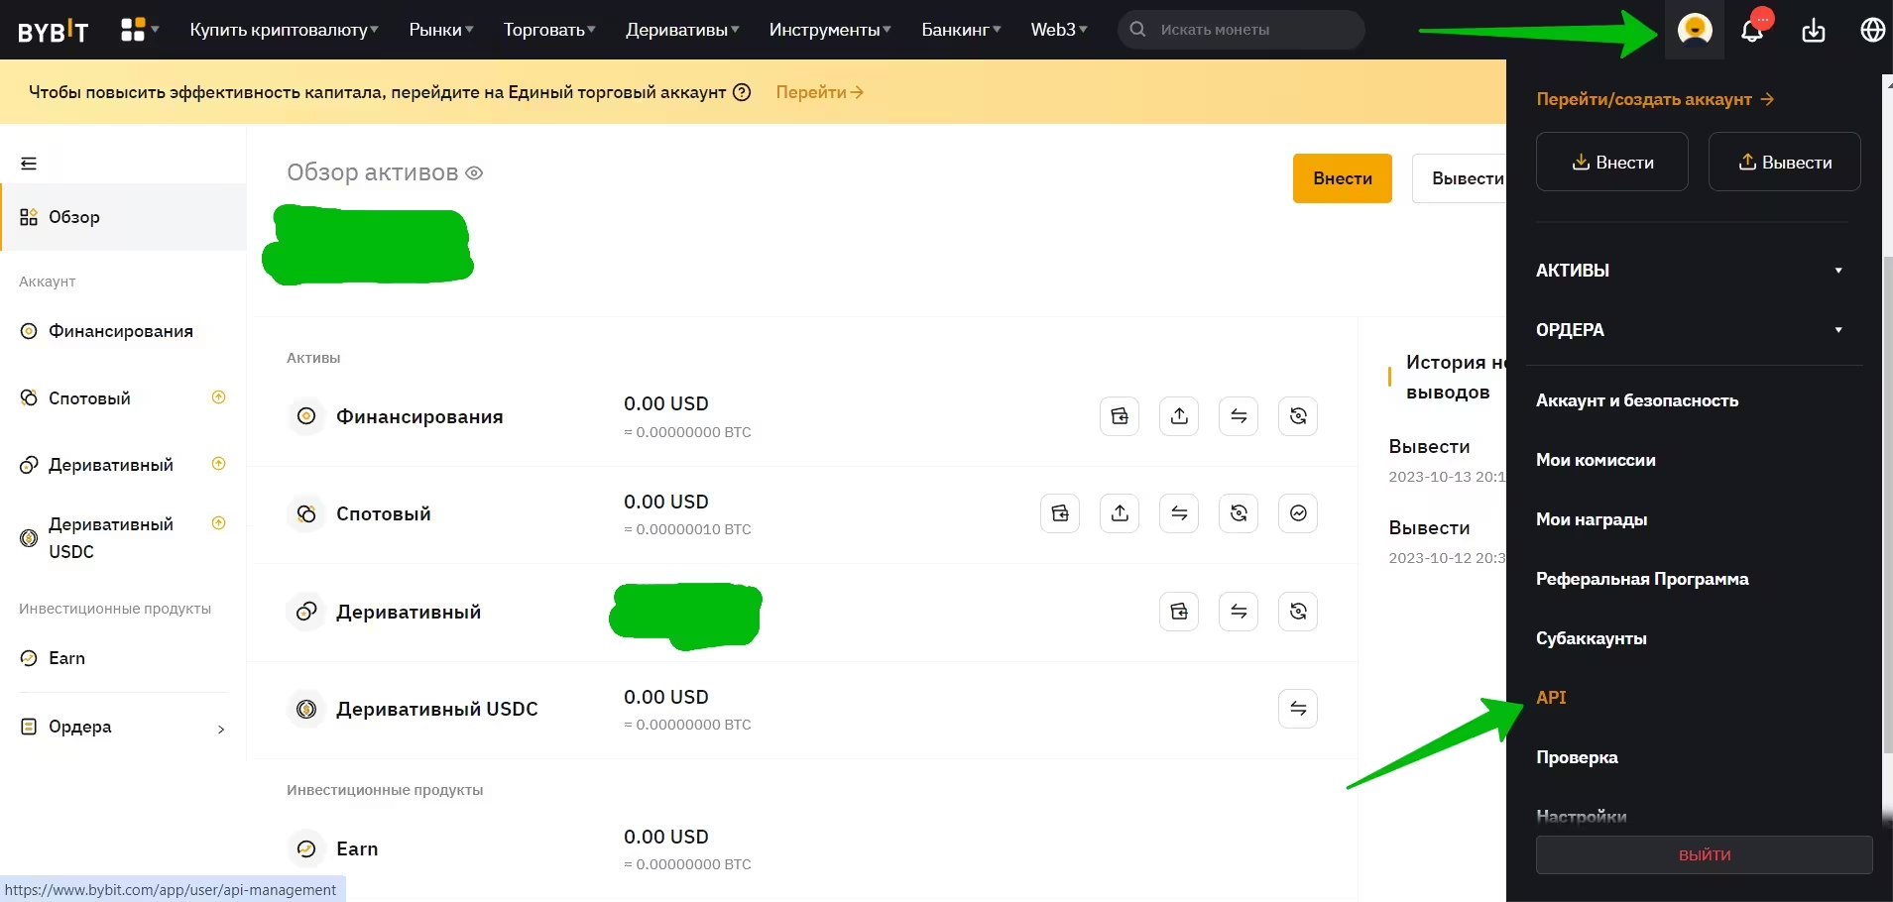The height and width of the screenshot is (902, 1893).
Task: Click deposit icon in Деривативный row
Action: pyautogui.click(x=1179, y=612)
